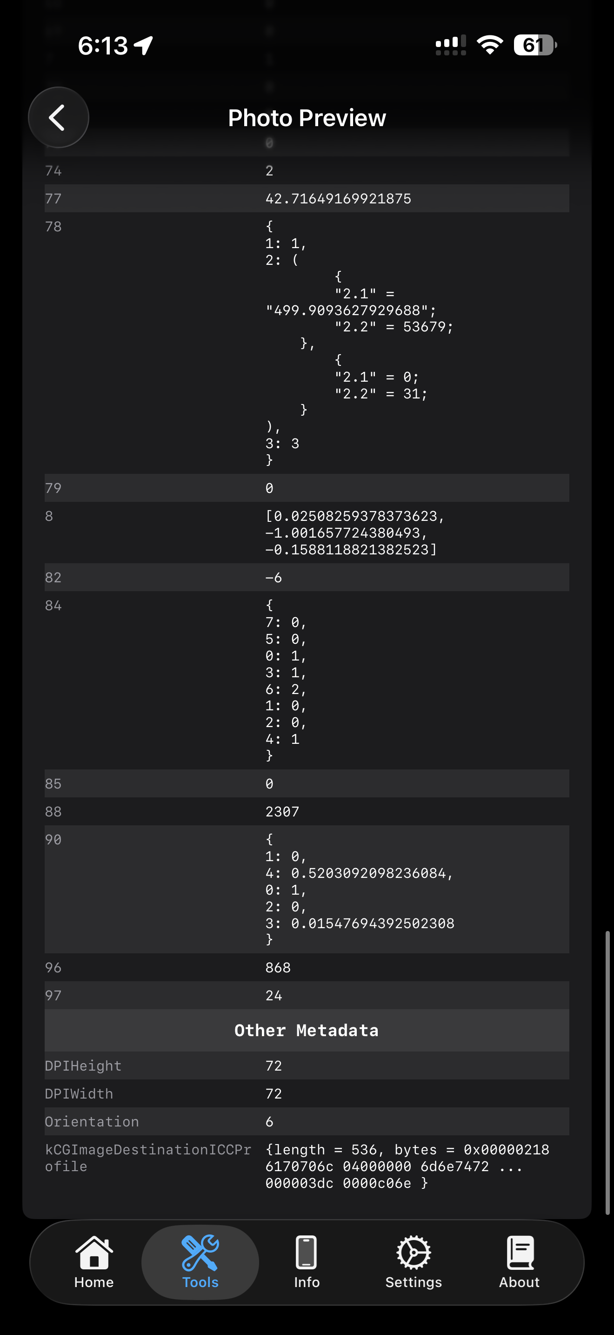Tap the cellular signal bars
Screen dimensions: 614x1335
[450, 46]
